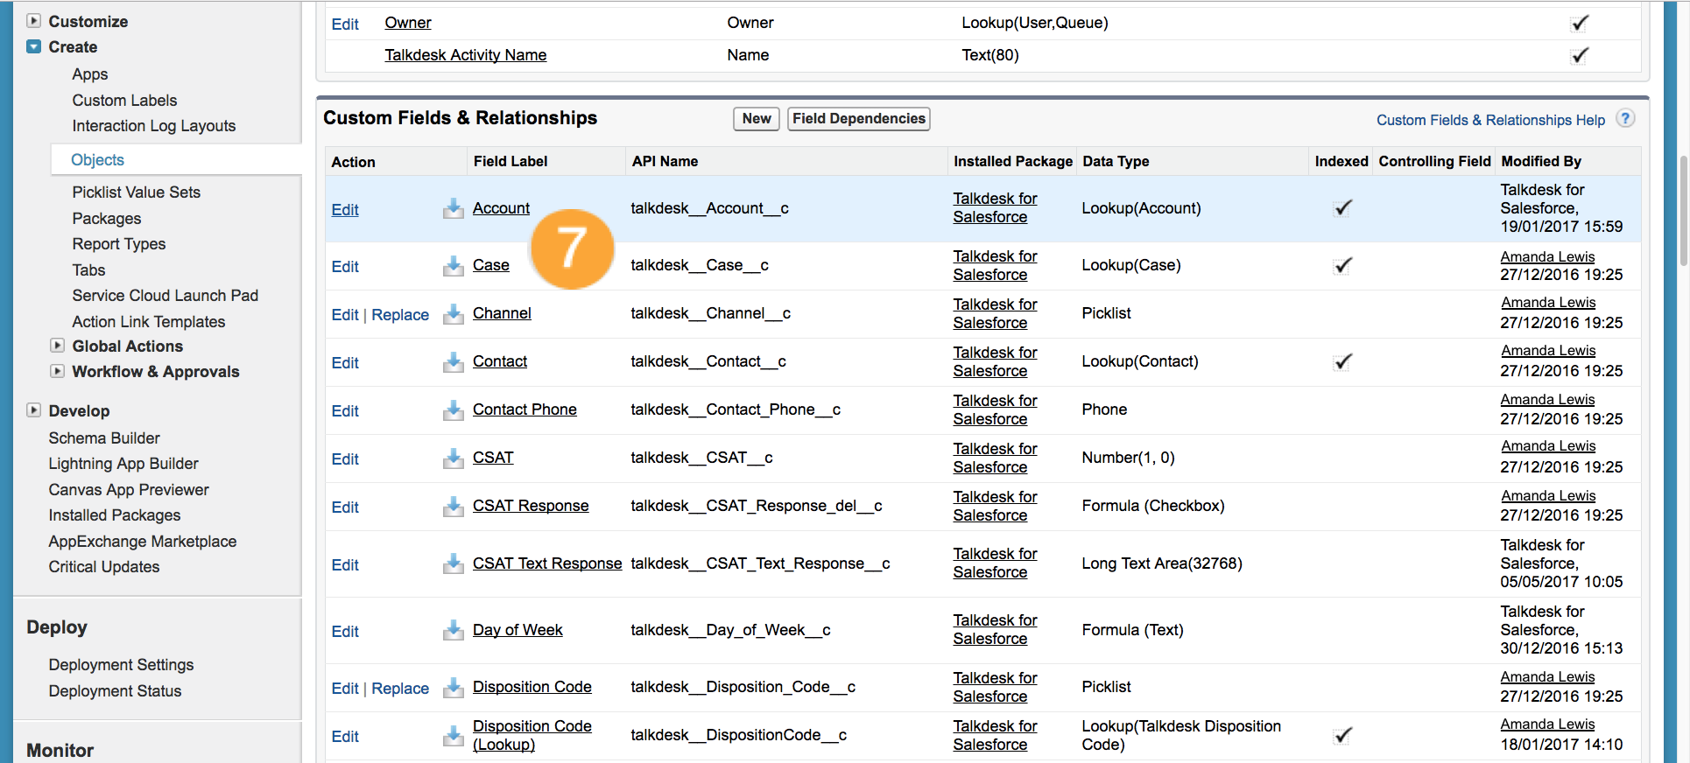Open the Talkdesk Activity Name field
1690x763 pixels.
click(x=465, y=55)
